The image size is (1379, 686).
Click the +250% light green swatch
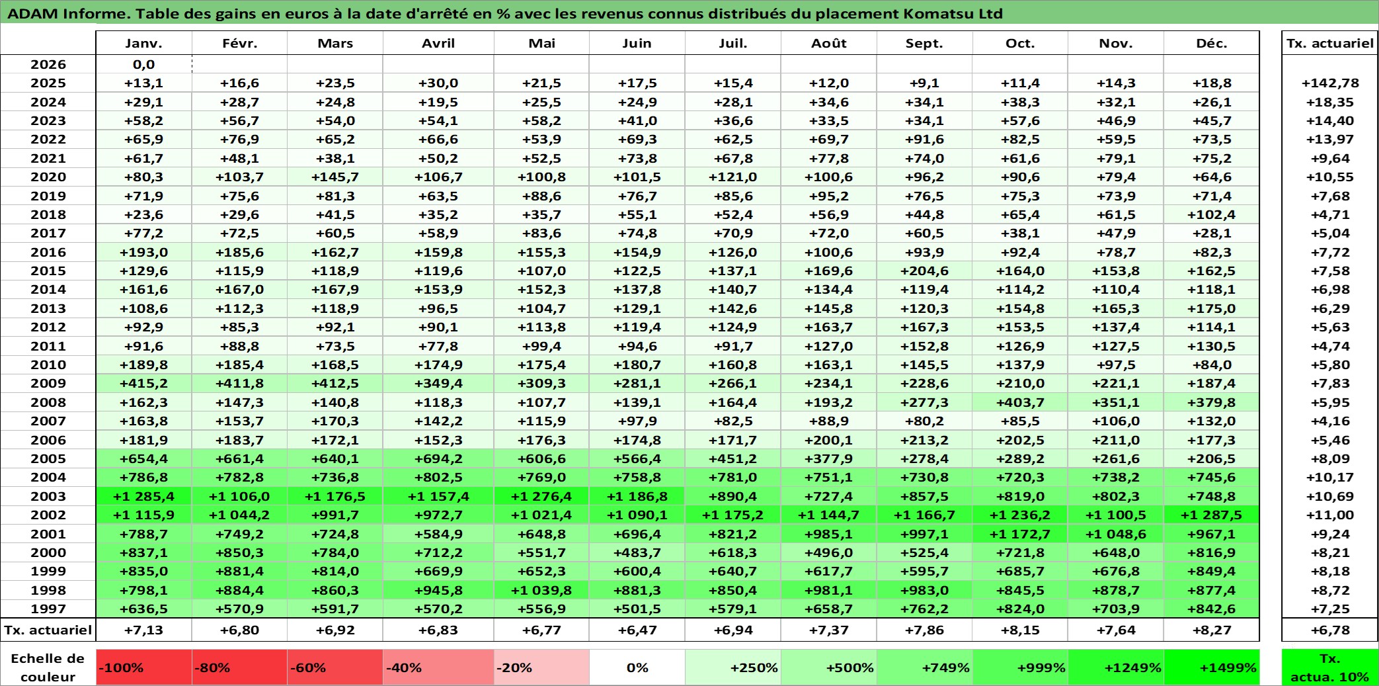pos(733,667)
